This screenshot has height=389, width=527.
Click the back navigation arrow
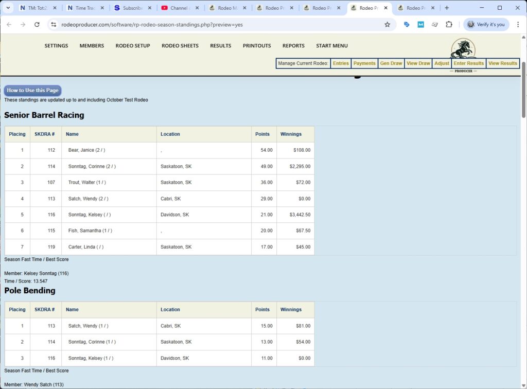9,24
